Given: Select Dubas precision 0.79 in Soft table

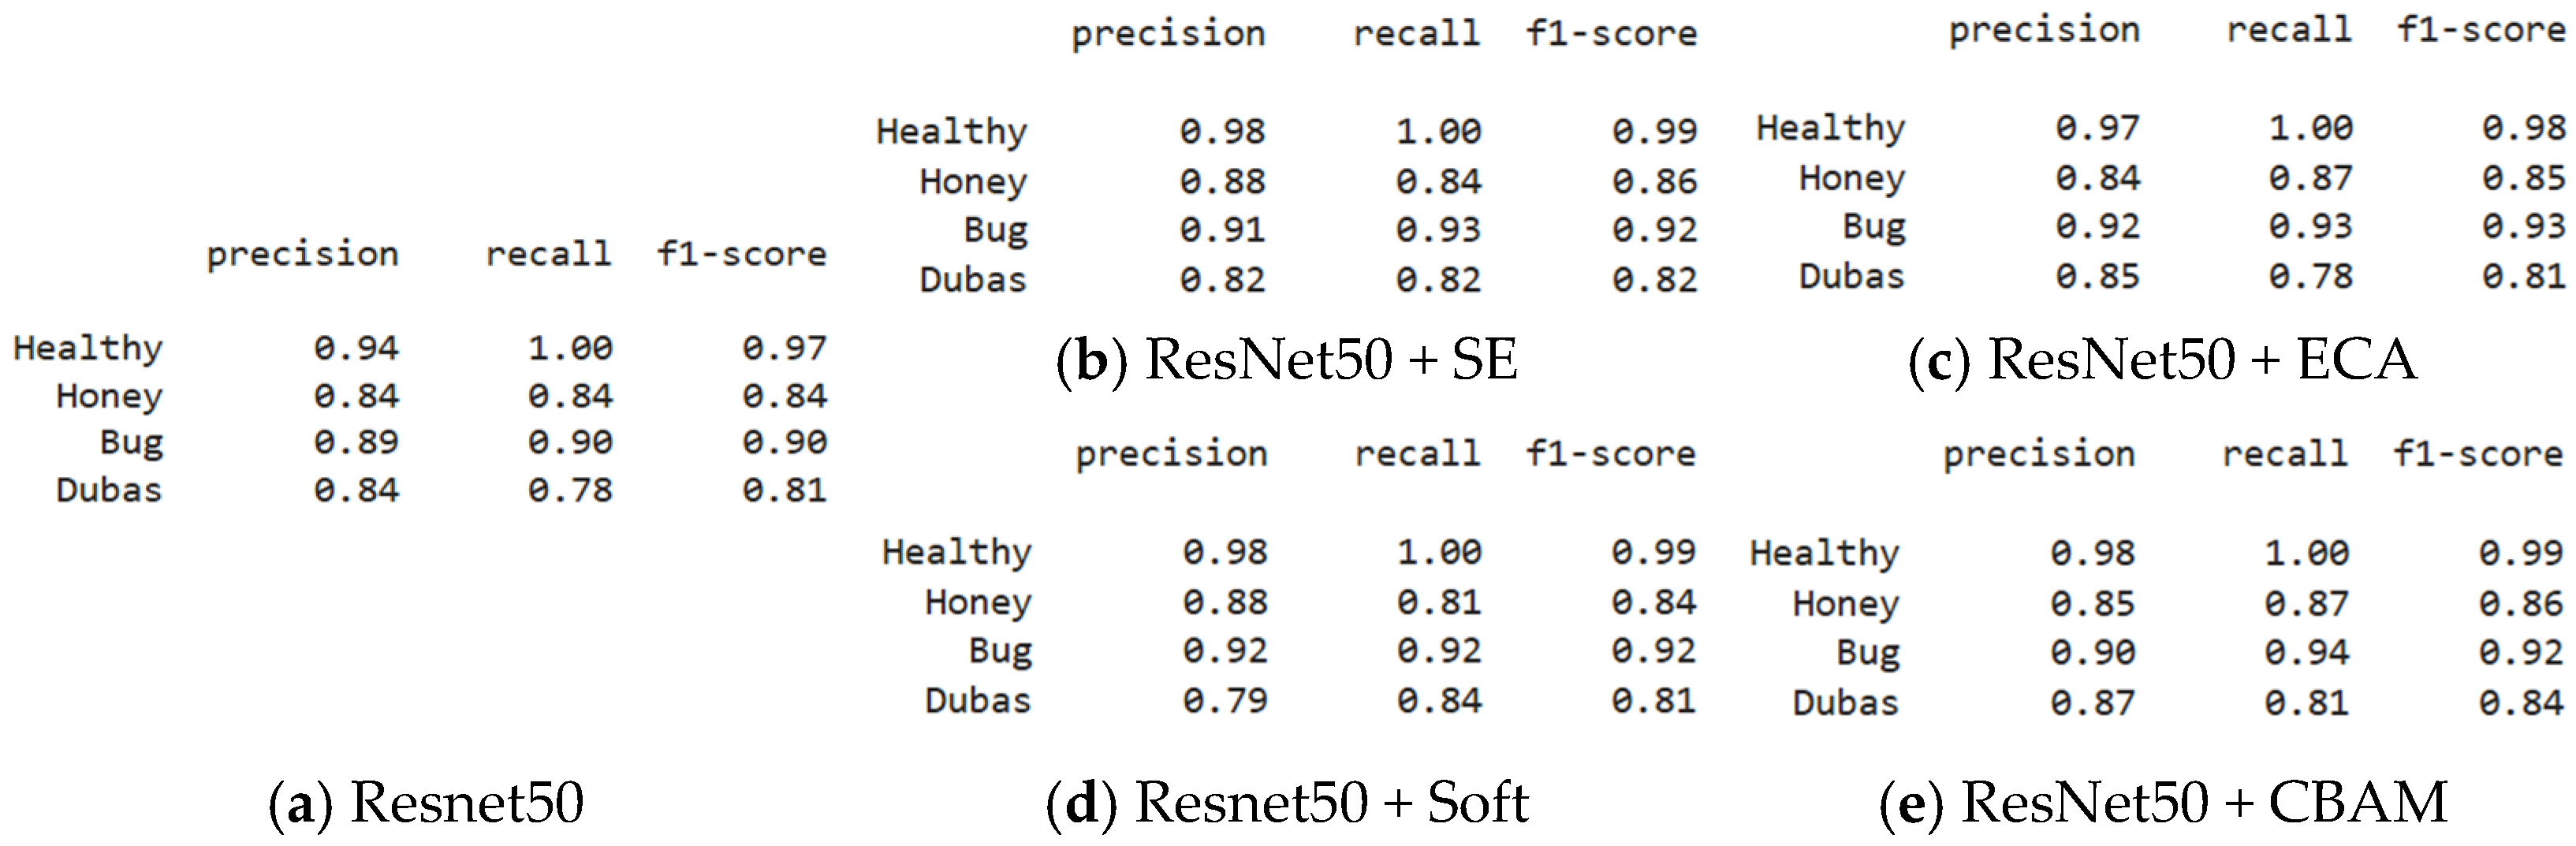Looking at the screenshot, I should (1225, 700).
